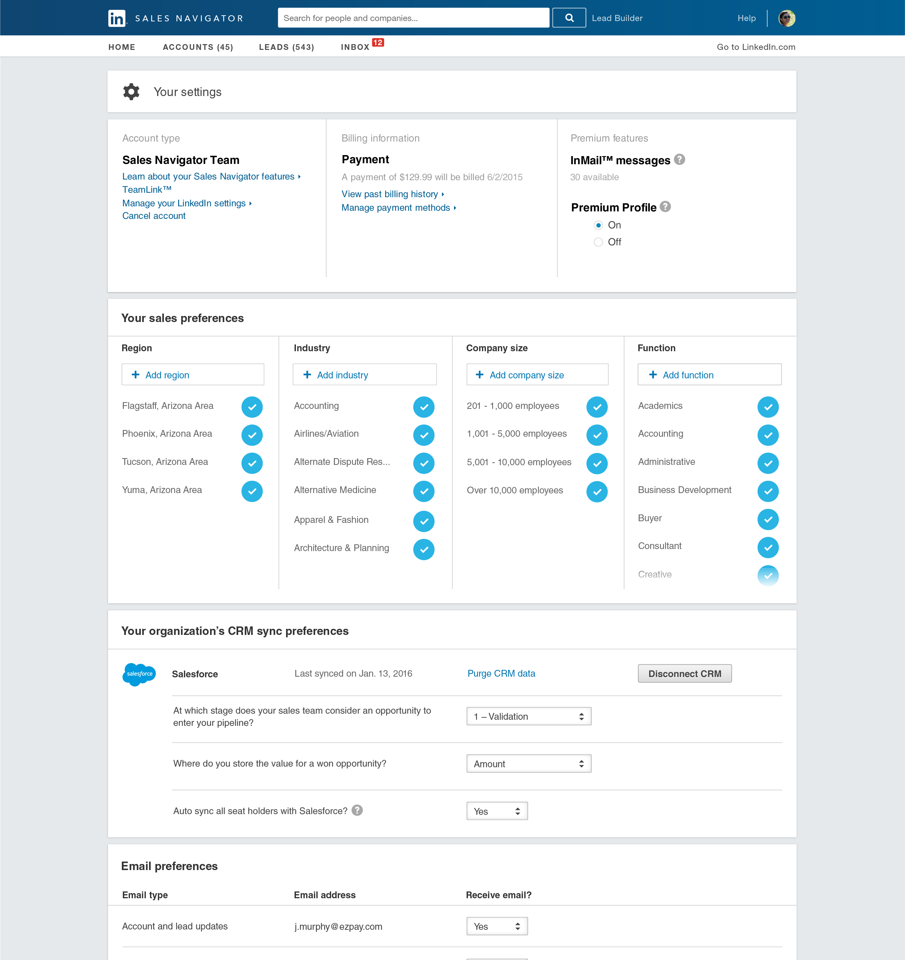Click plus icon in Add company size
905x960 pixels.
[x=479, y=375]
